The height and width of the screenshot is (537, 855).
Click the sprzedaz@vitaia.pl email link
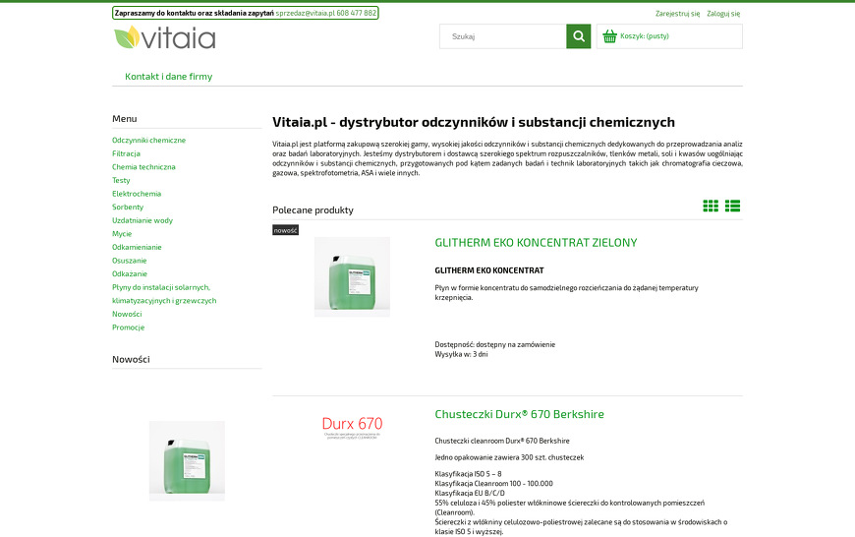[305, 13]
